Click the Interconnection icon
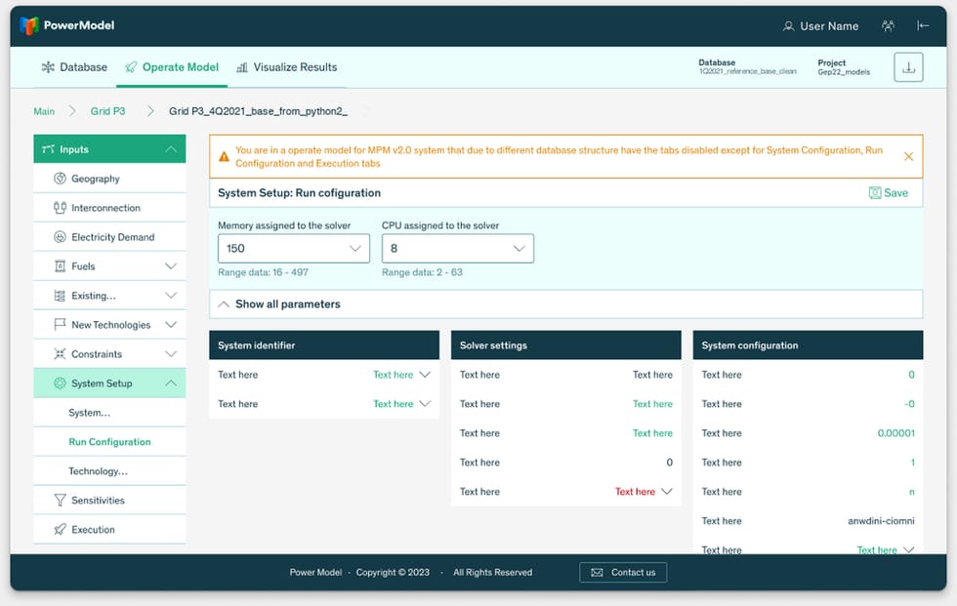Screen dimensions: 957x606 point(60,208)
